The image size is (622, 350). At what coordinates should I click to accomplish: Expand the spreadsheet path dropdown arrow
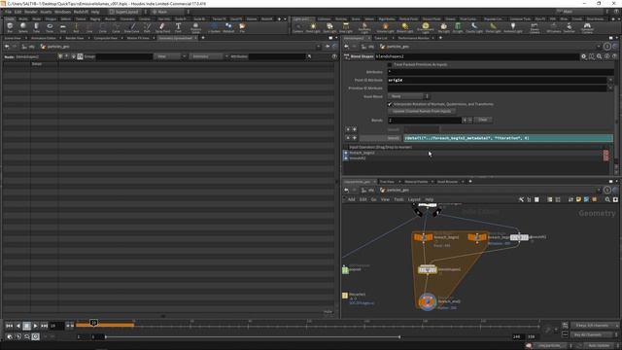[318, 47]
